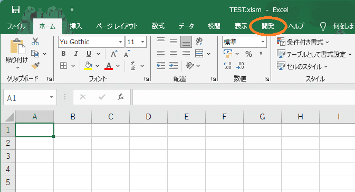This screenshot has width=355, height=192.
Task: Open クリップボード dialog launcher
Action: [50, 79]
